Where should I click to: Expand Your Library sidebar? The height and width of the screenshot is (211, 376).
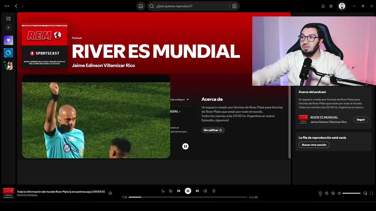tap(8, 18)
